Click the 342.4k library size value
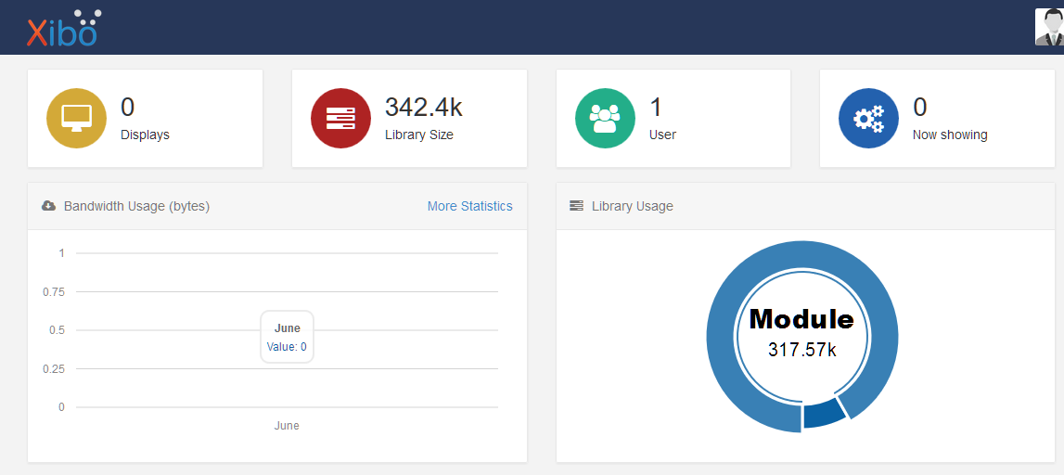This screenshot has height=475, width=1064. 423,108
